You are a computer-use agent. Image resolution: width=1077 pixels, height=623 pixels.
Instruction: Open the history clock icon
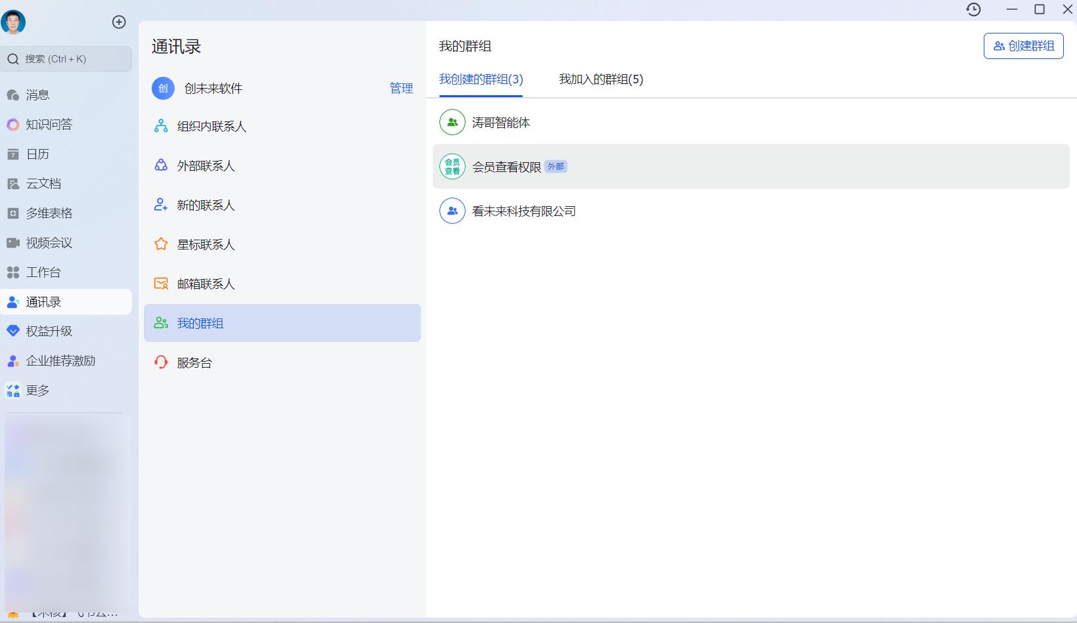coord(973,9)
